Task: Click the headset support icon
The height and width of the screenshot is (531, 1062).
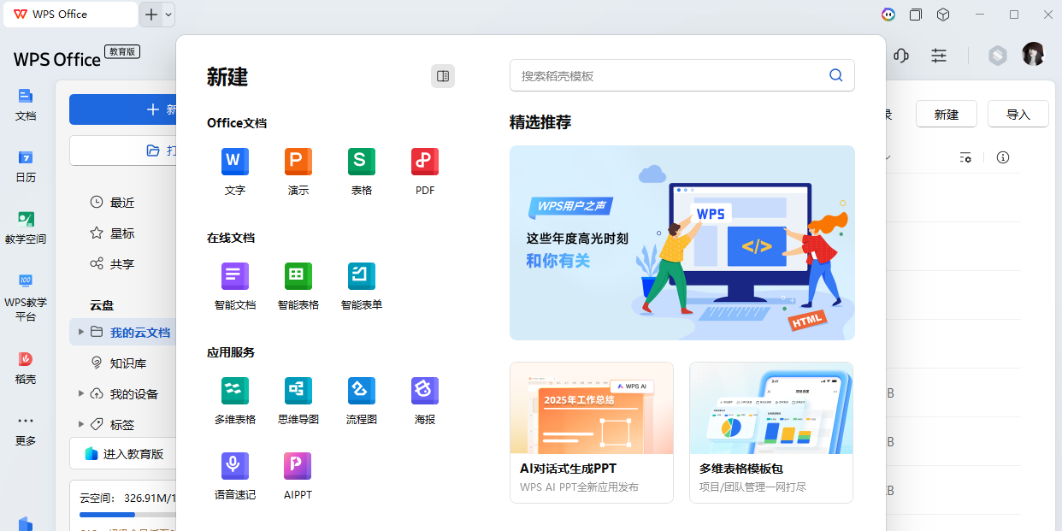Action: point(901,56)
